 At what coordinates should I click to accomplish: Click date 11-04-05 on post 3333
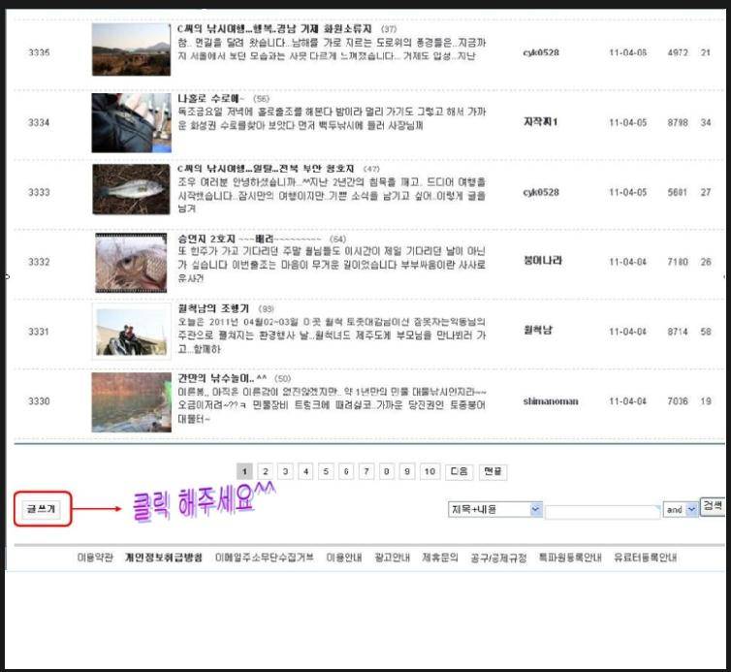click(x=628, y=192)
